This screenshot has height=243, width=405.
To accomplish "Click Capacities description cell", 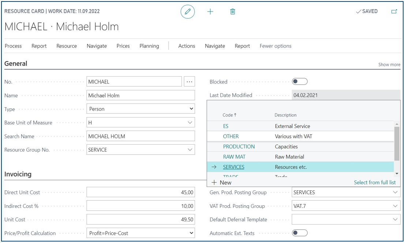I will (x=286, y=147).
